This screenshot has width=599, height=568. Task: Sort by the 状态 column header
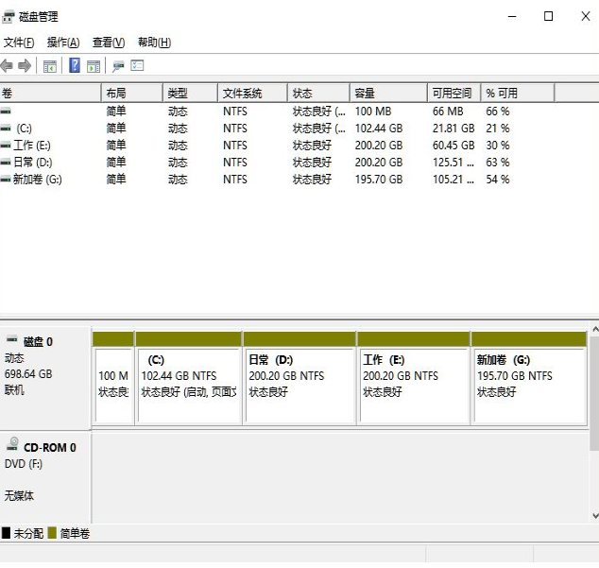(x=318, y=93)
